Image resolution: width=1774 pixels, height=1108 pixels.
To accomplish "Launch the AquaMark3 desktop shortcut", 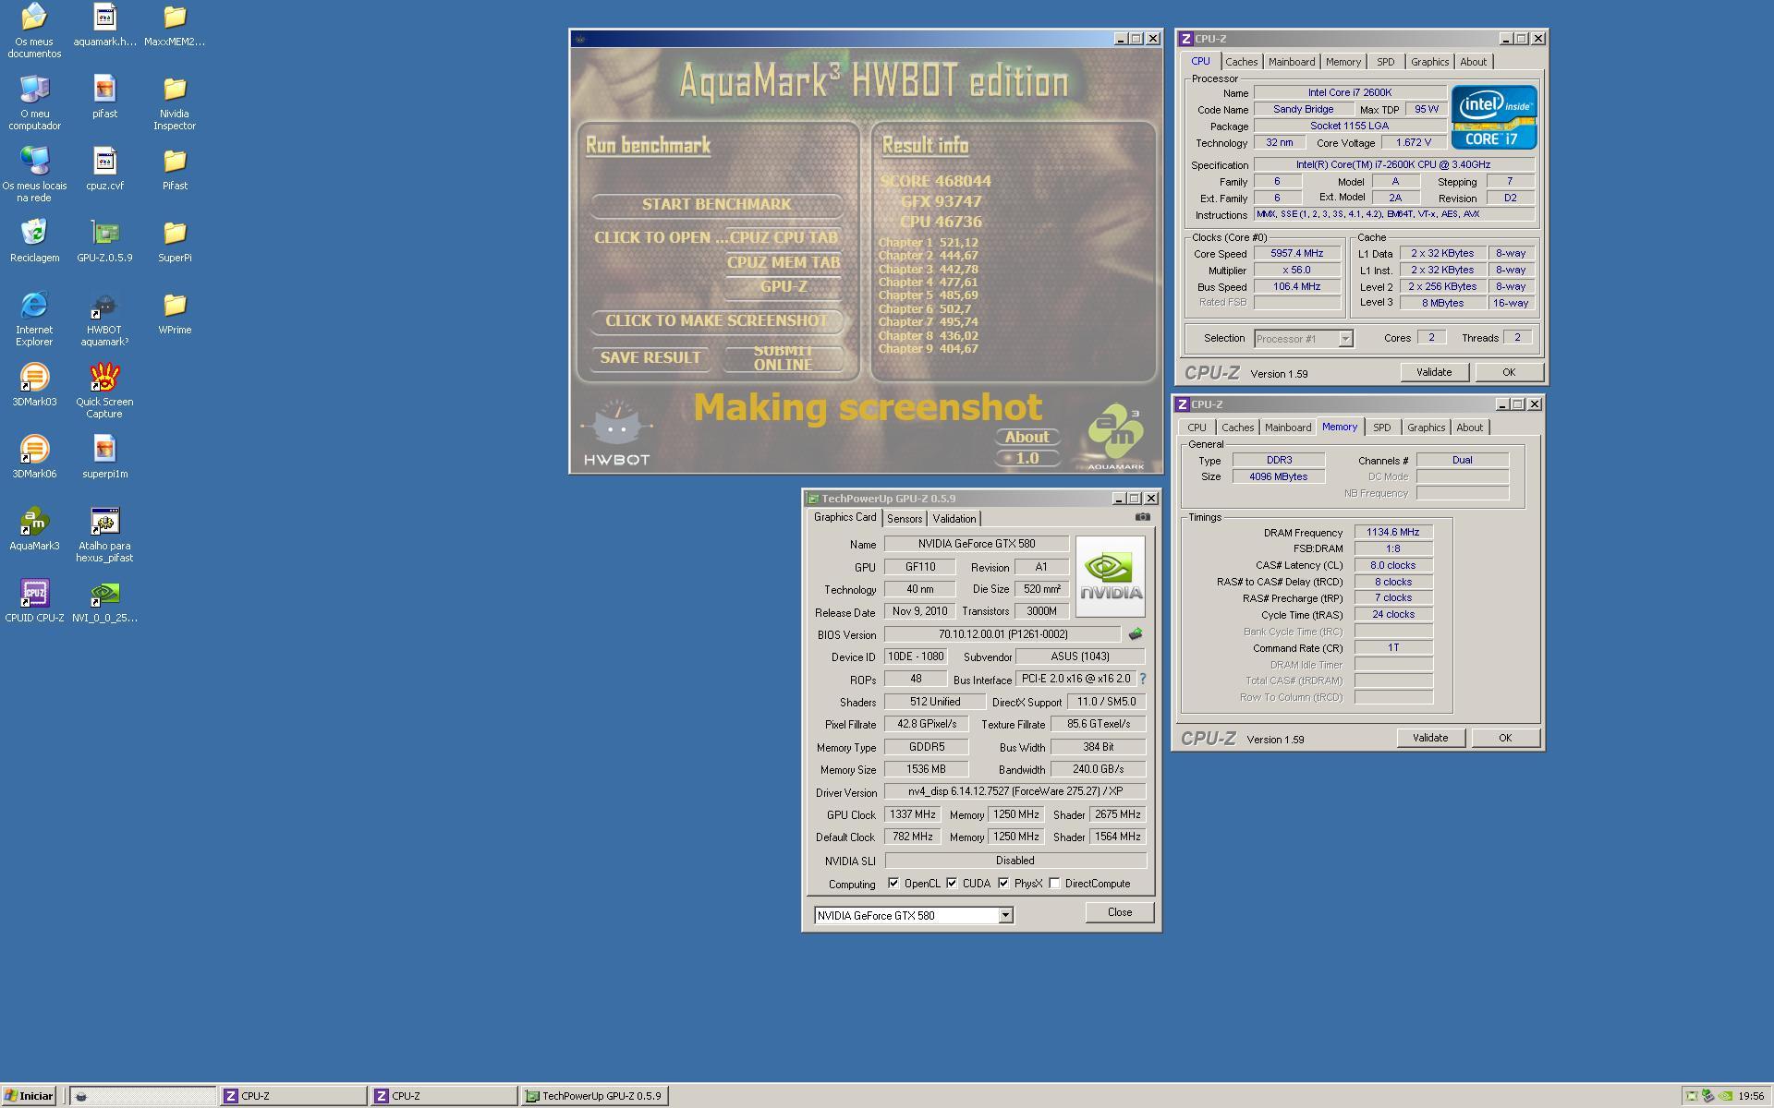I will (x=34, y=528).
